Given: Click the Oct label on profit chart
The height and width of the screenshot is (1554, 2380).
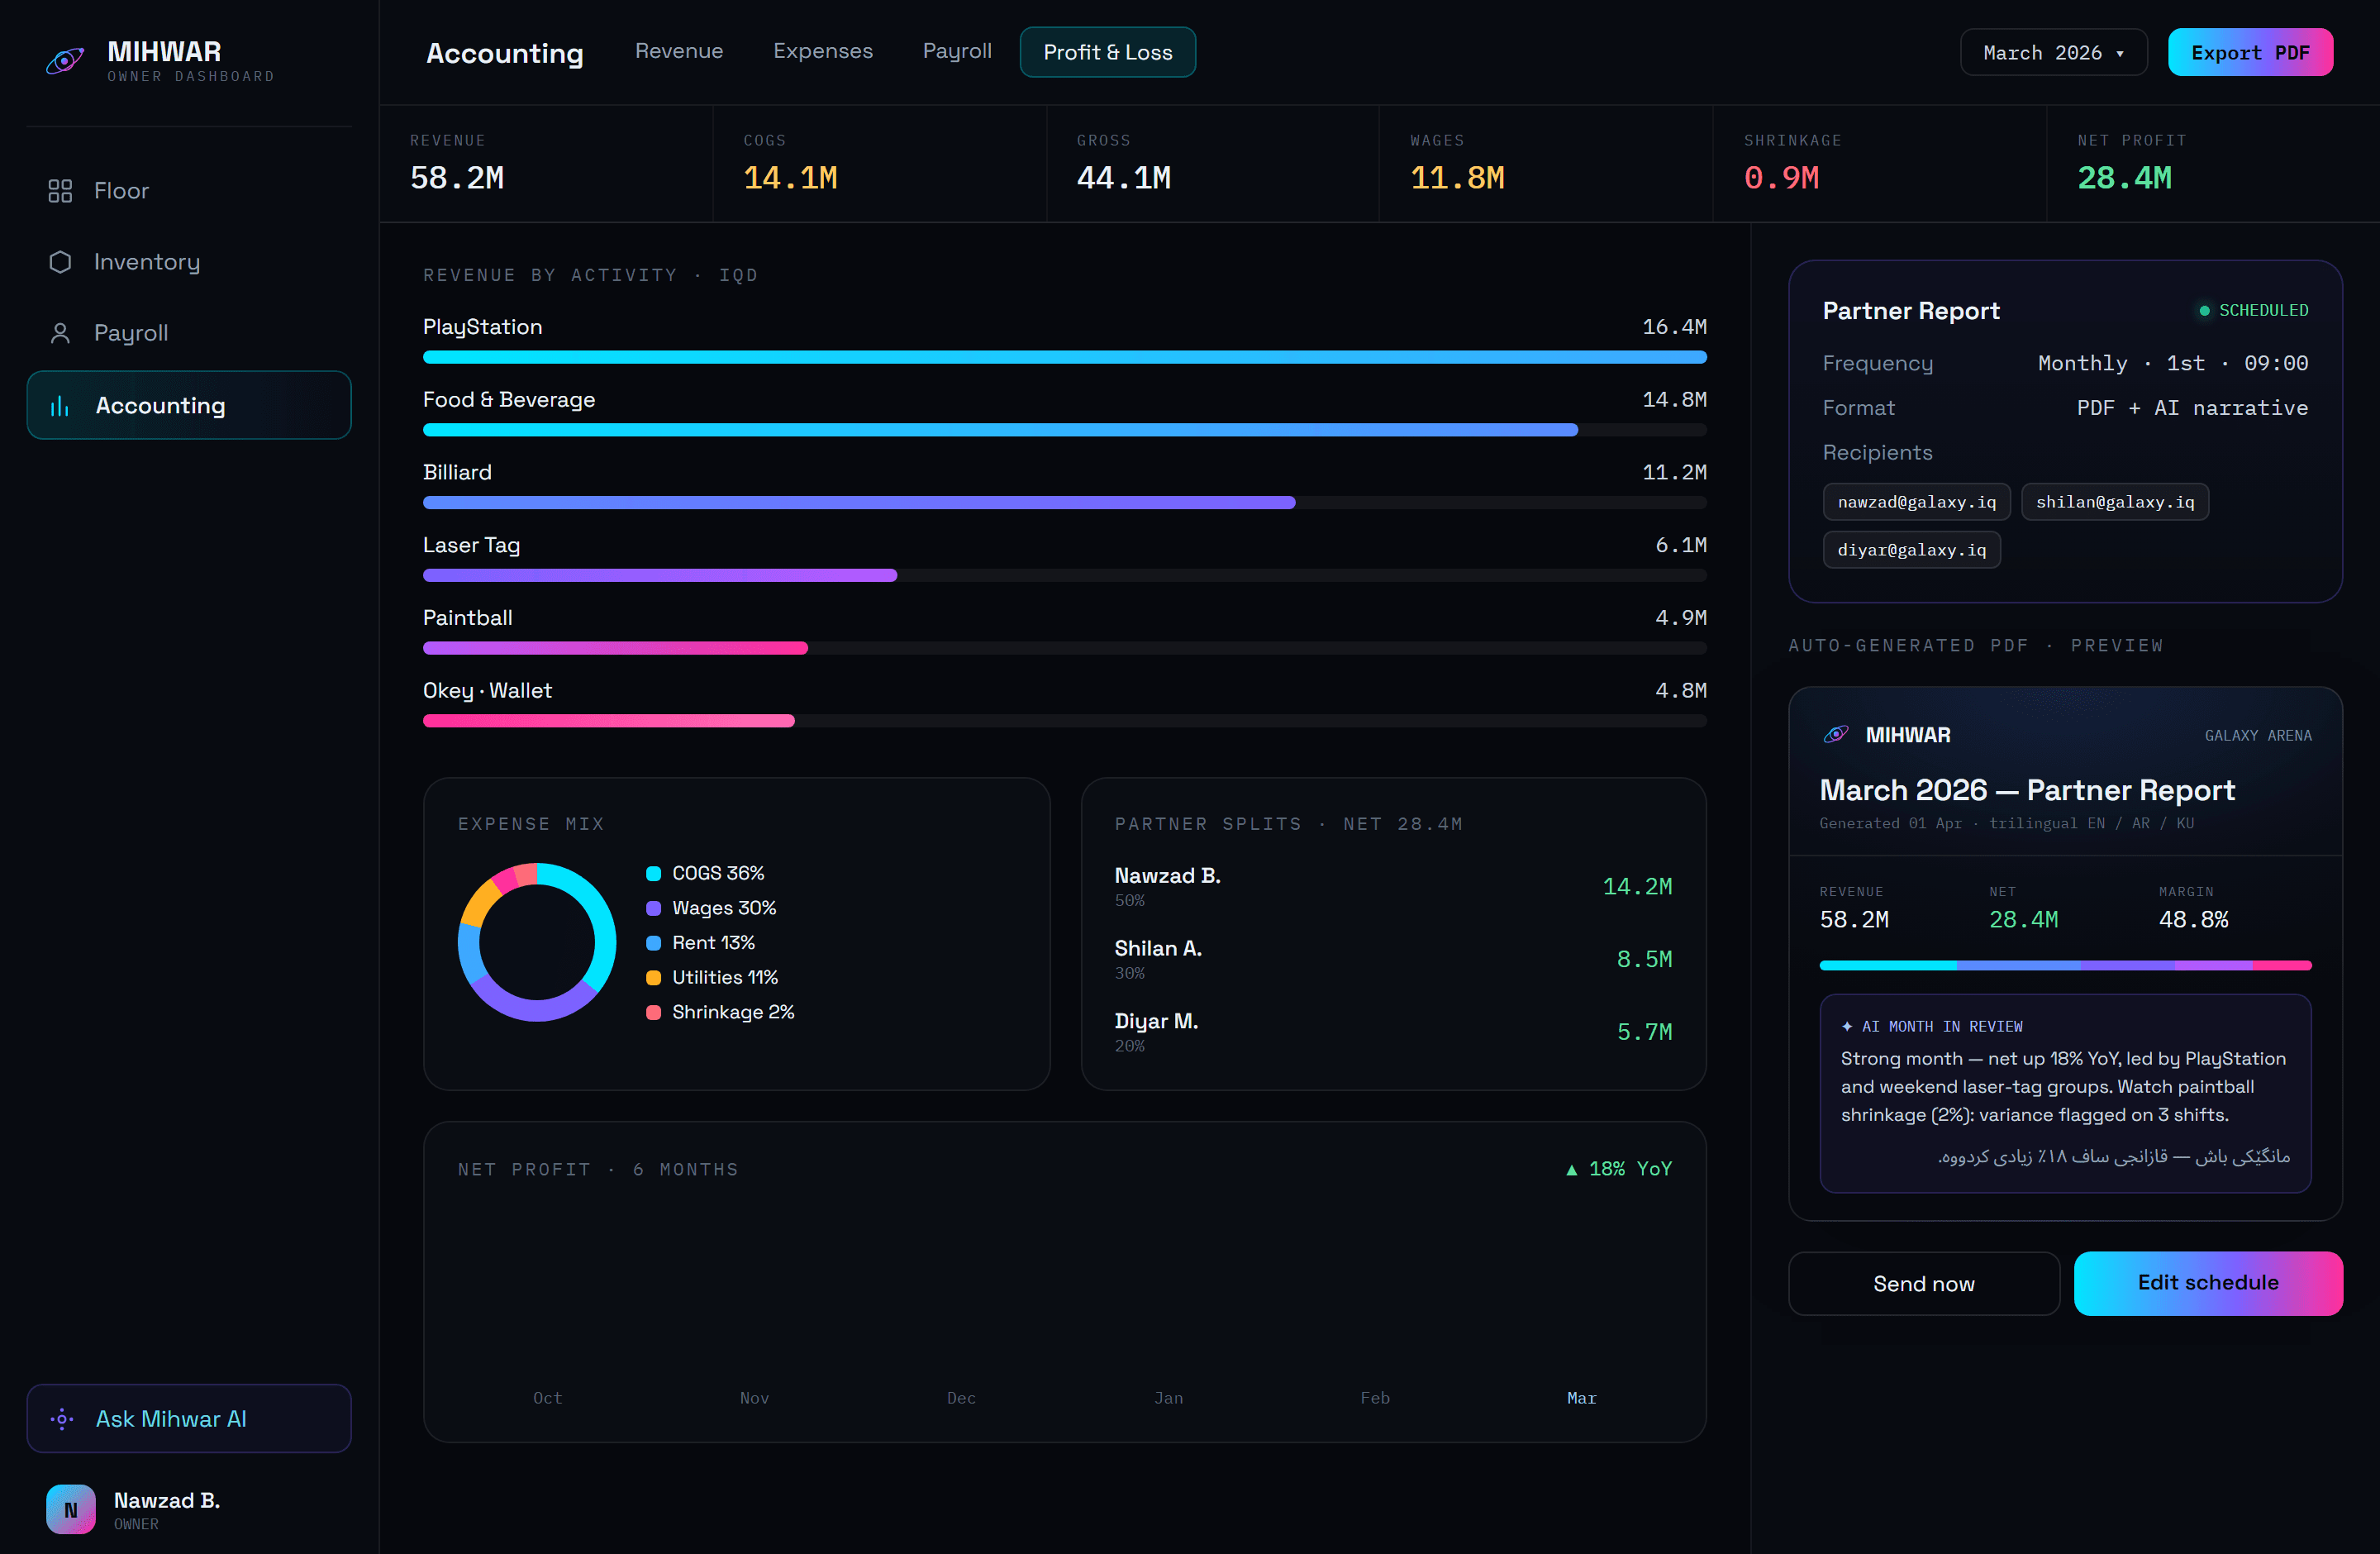Looking at the screenshot, I should (x=547, y=1398).
